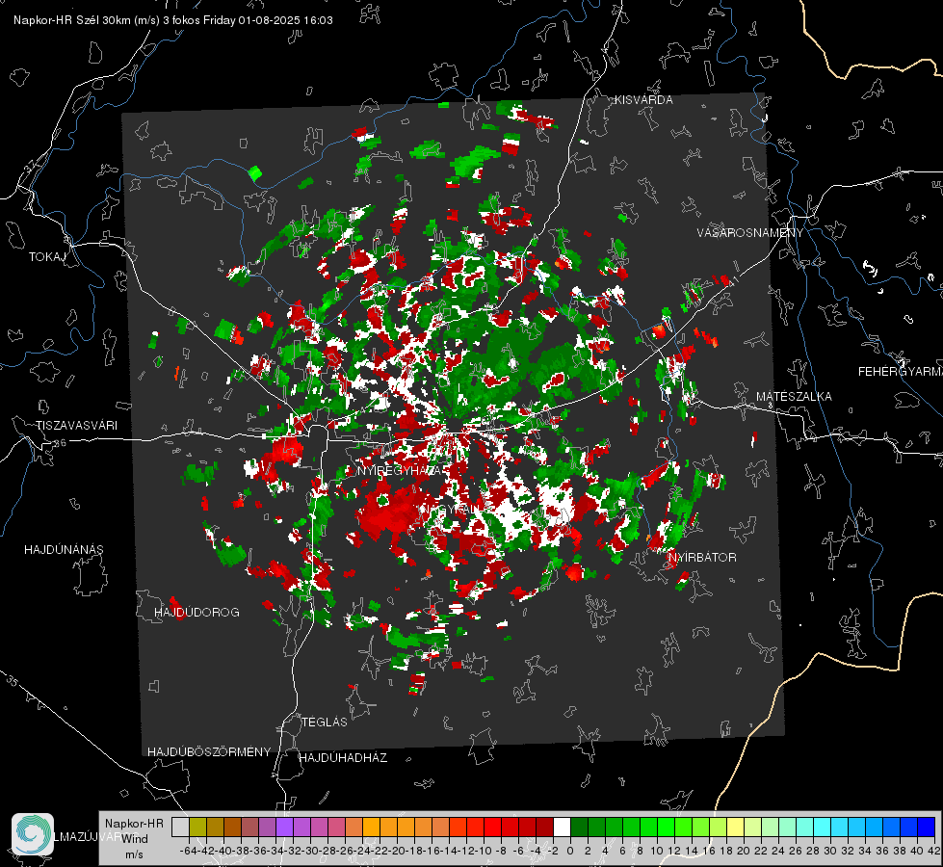Select the VÁSÁROSNAMÉNY city label

tap(750, 233)
